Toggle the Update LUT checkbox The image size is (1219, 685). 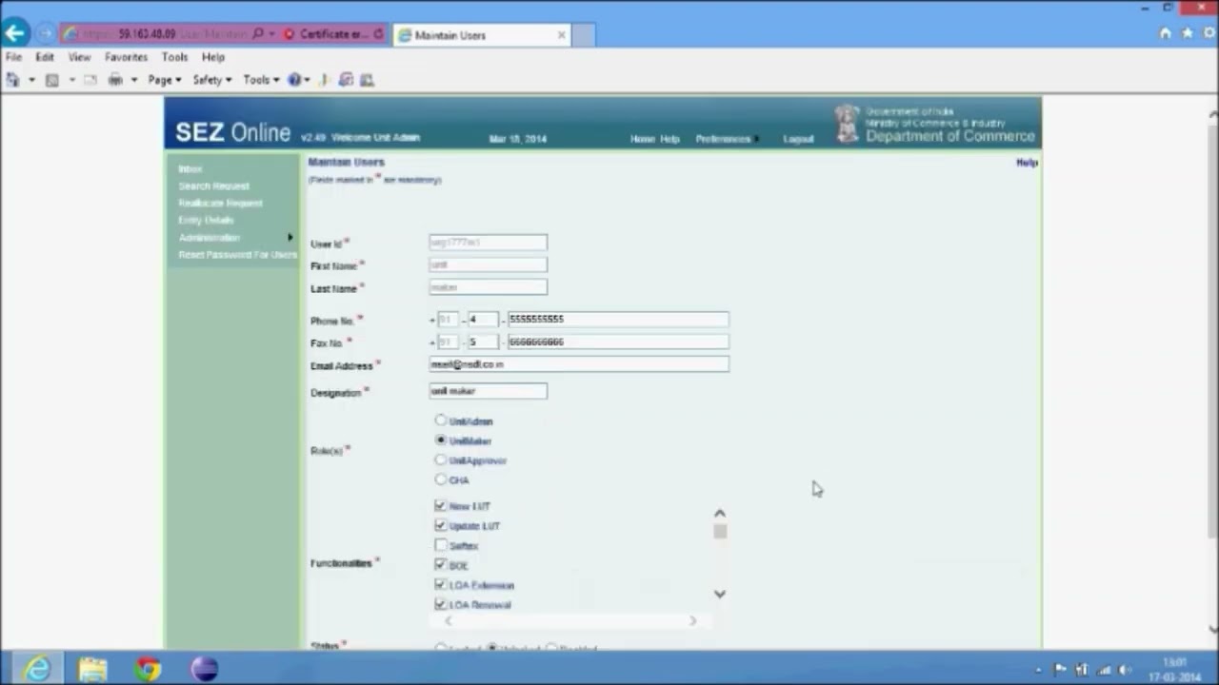point(440,525)
